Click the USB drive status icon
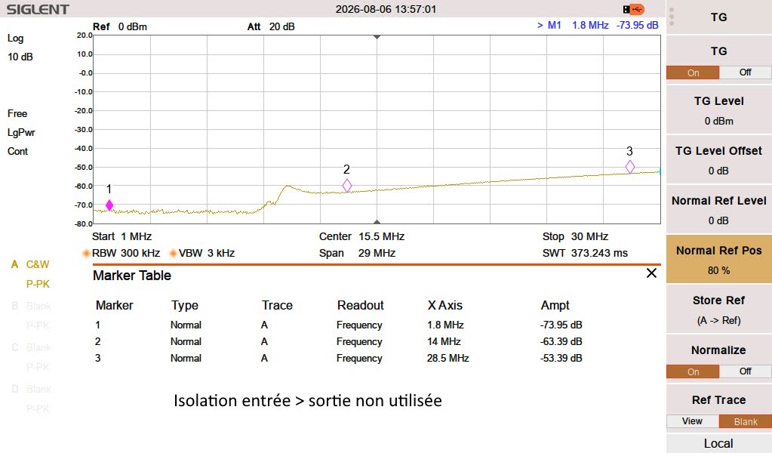 pos(633,9)
